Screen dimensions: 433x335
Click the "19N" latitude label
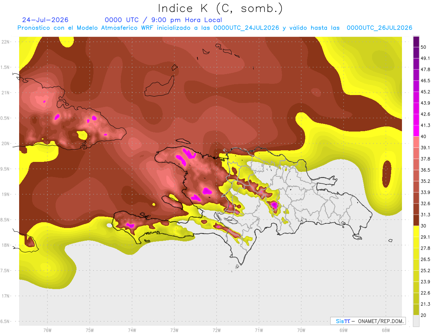(6, 194)
